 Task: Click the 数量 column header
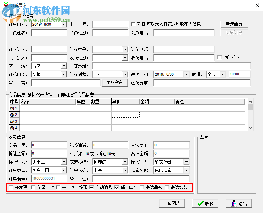(101, 101)
